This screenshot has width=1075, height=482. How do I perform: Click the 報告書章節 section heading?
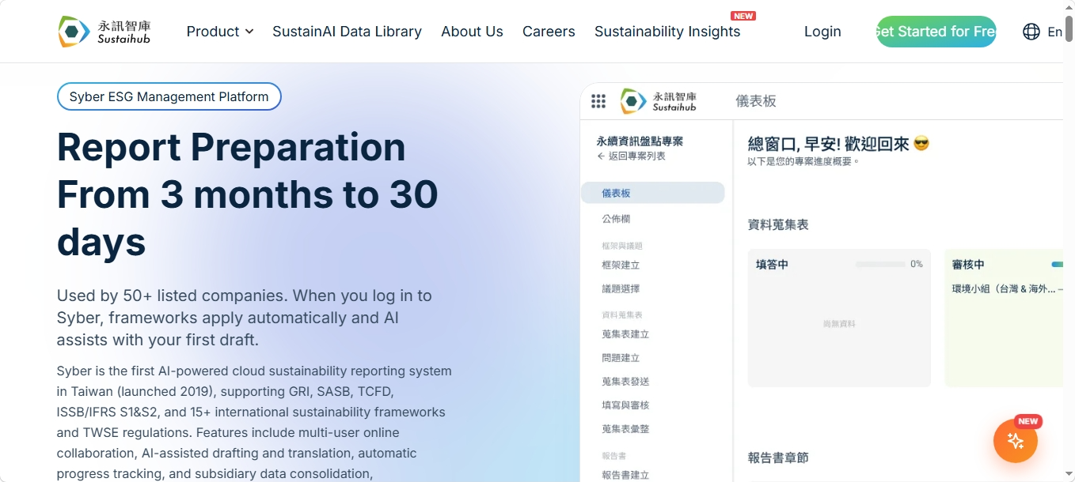pos(778,458)
